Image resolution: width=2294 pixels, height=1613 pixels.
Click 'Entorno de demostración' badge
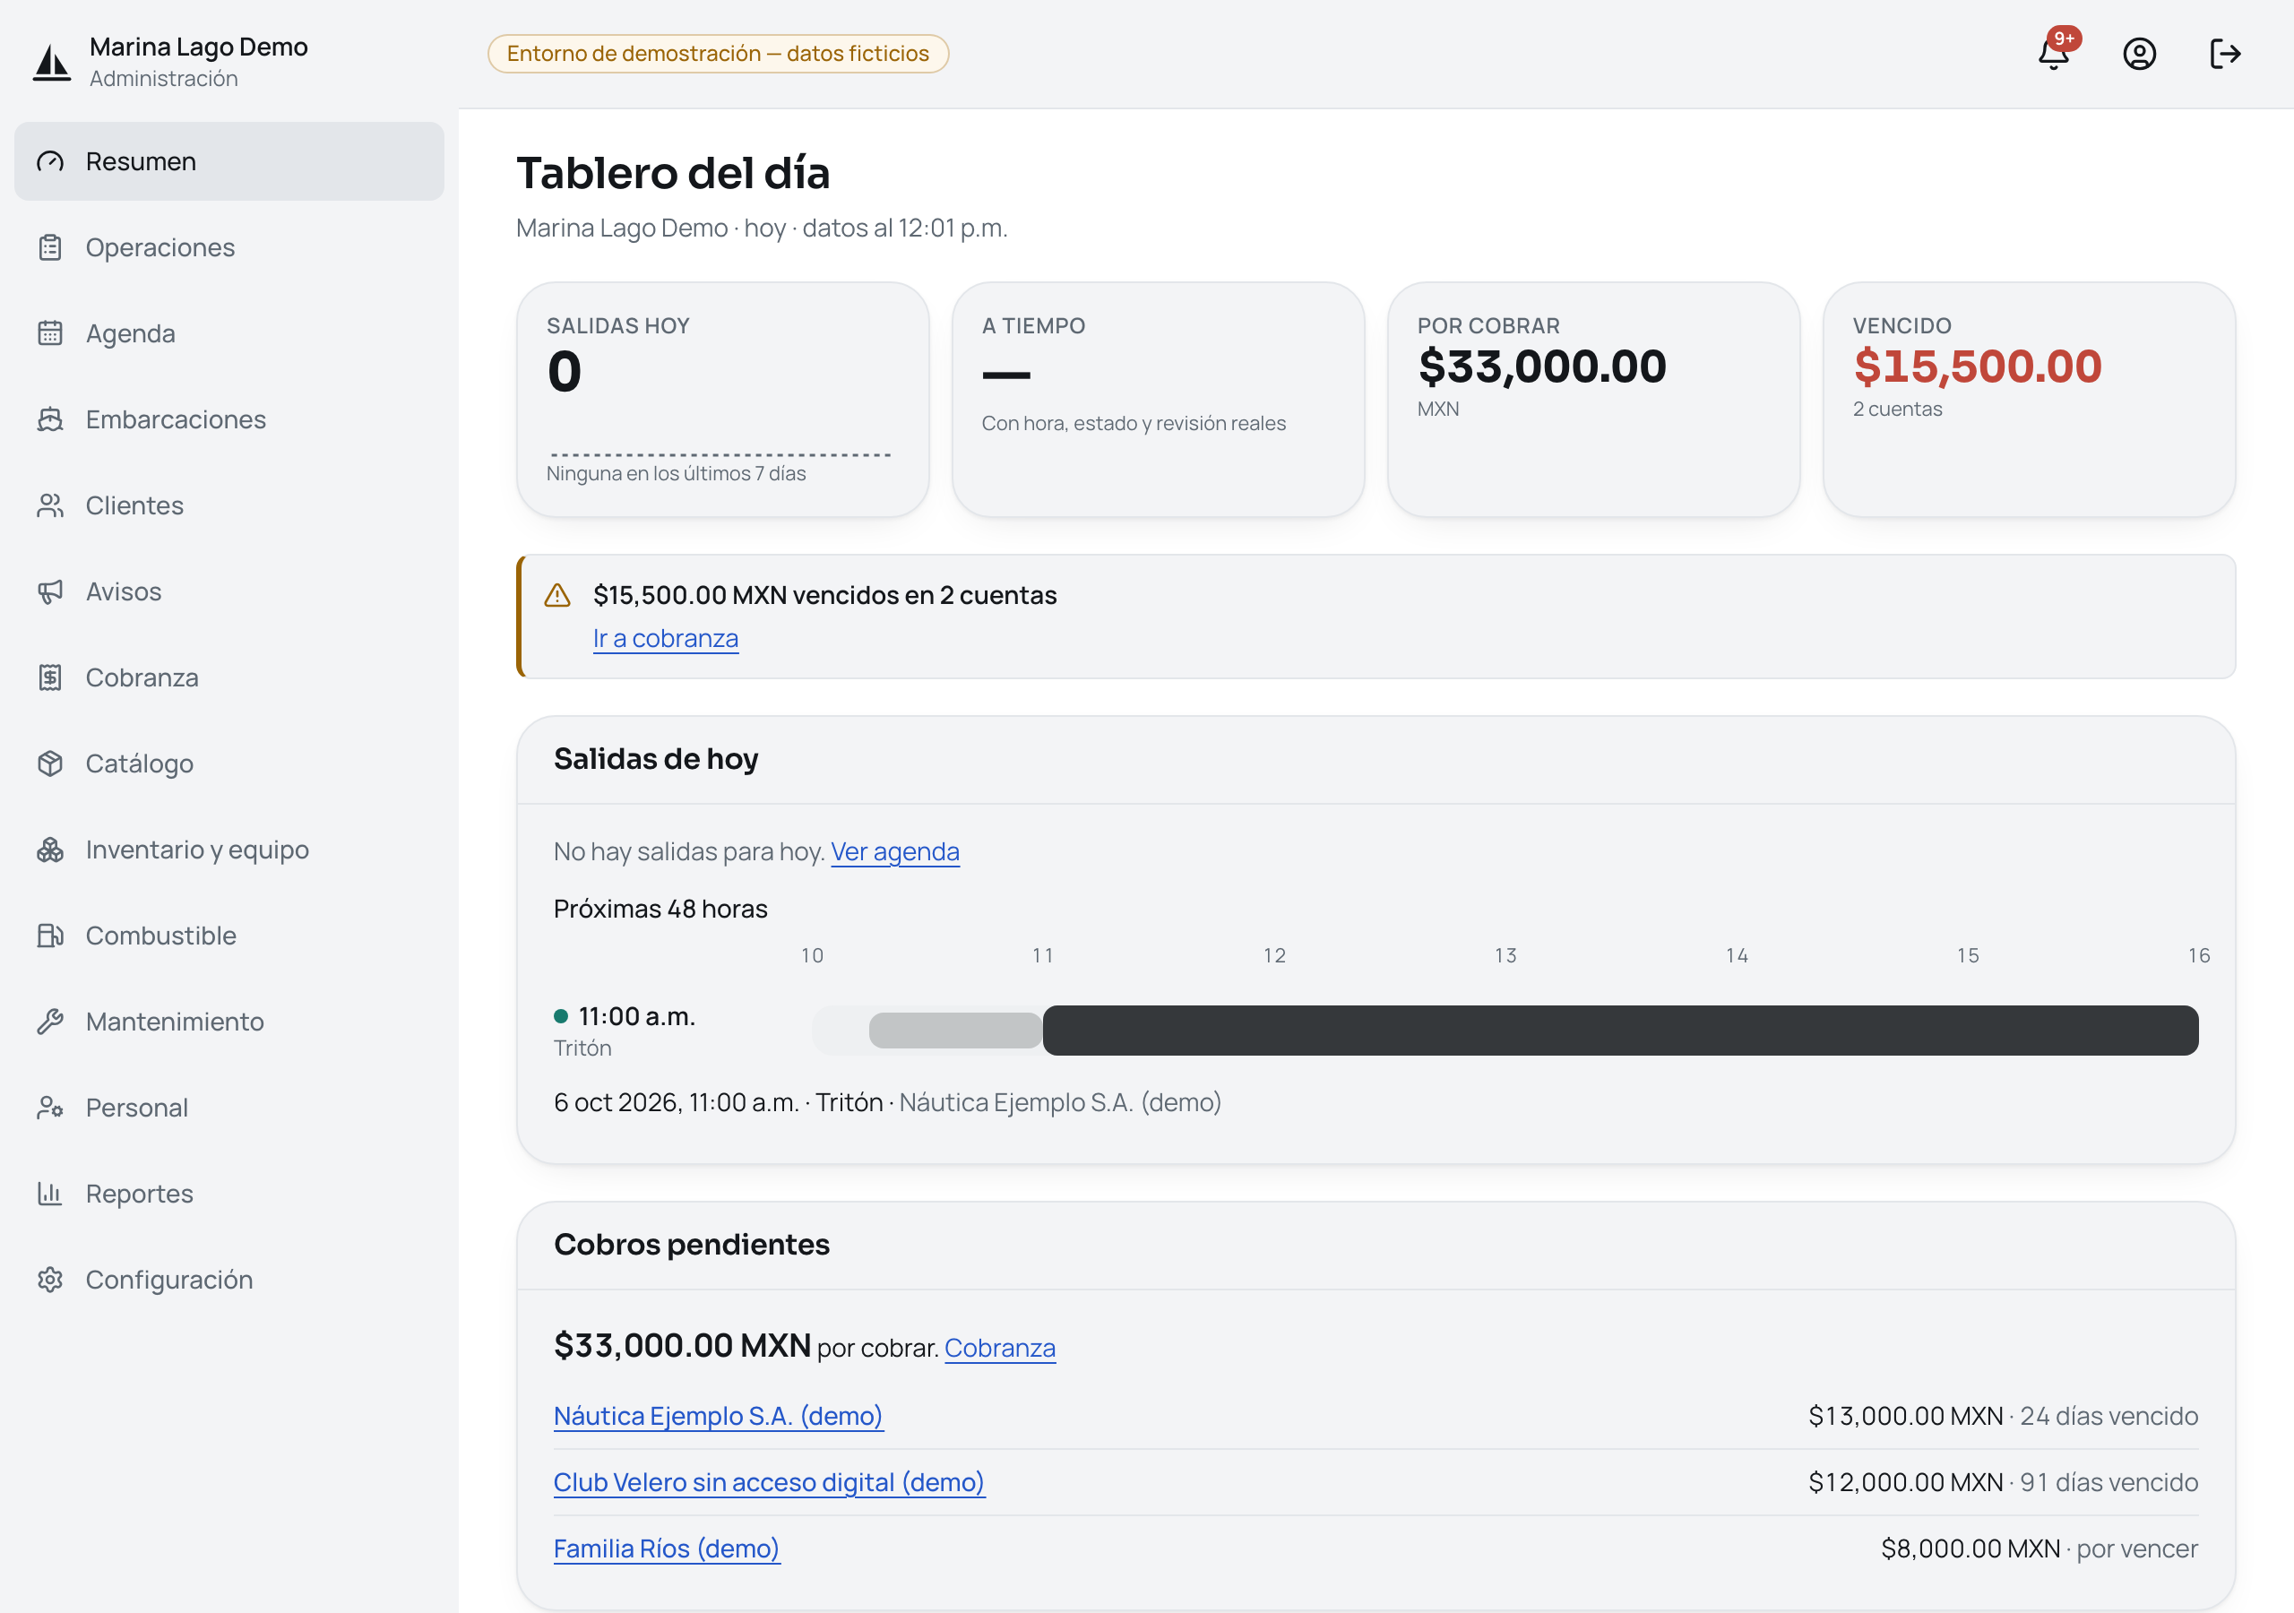(x=718, y=53)
